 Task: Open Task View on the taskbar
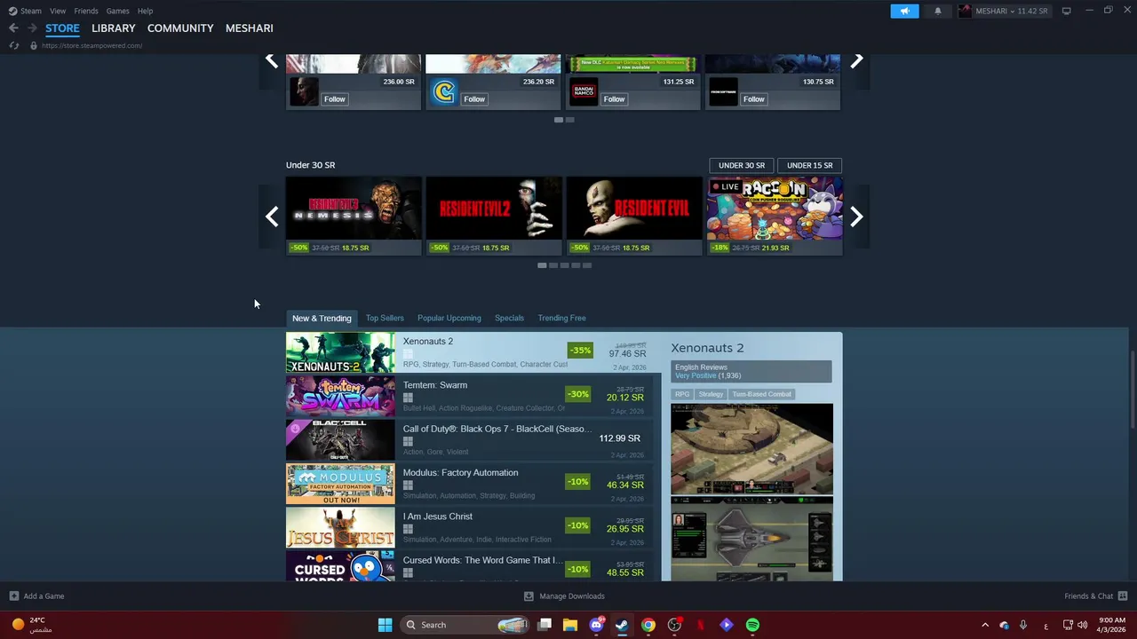click(x=545, y=625)
